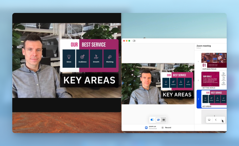Choose the full-frame layout icon
Image resolution: width=239 pixels, height=146 pixels.
(164, 119)
